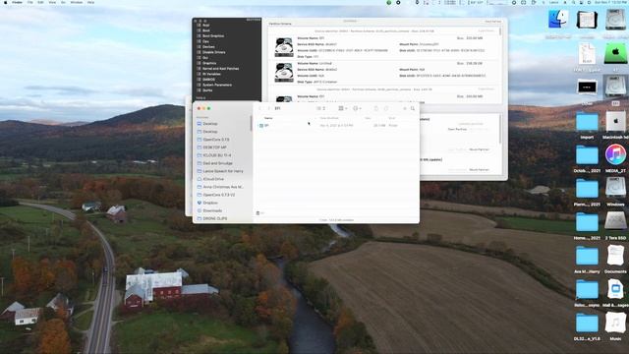629x354 pixels.
Task: Select the 2 Tera SSD drive icon
Action: (x=615, y=221)
